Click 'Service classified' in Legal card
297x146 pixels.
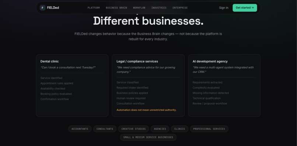(x=127, y=83)
